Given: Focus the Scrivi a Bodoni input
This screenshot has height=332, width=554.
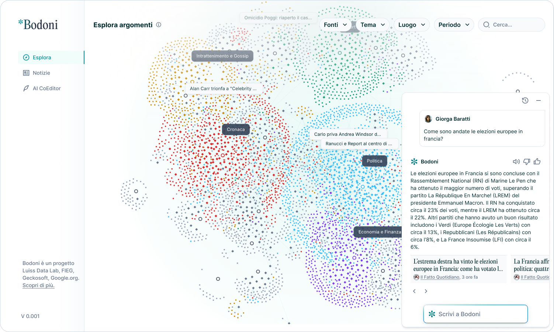Looking at the screenshot, I should click(475, 314).
